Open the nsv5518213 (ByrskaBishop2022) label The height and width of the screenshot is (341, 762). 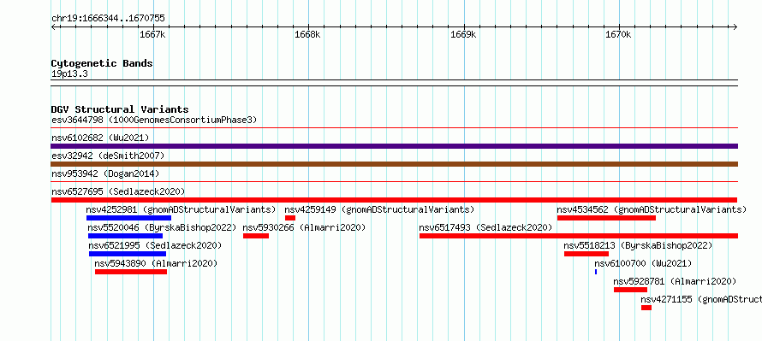tap(638, 245)
